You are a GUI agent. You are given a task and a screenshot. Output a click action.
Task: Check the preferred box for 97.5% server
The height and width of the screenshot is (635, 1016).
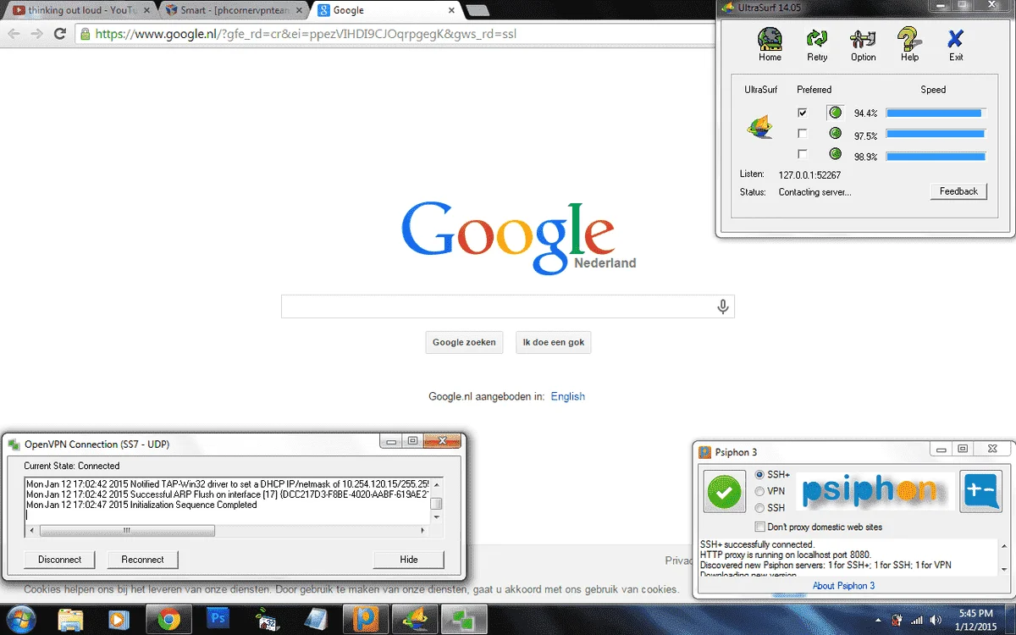[x=803, y=133]
